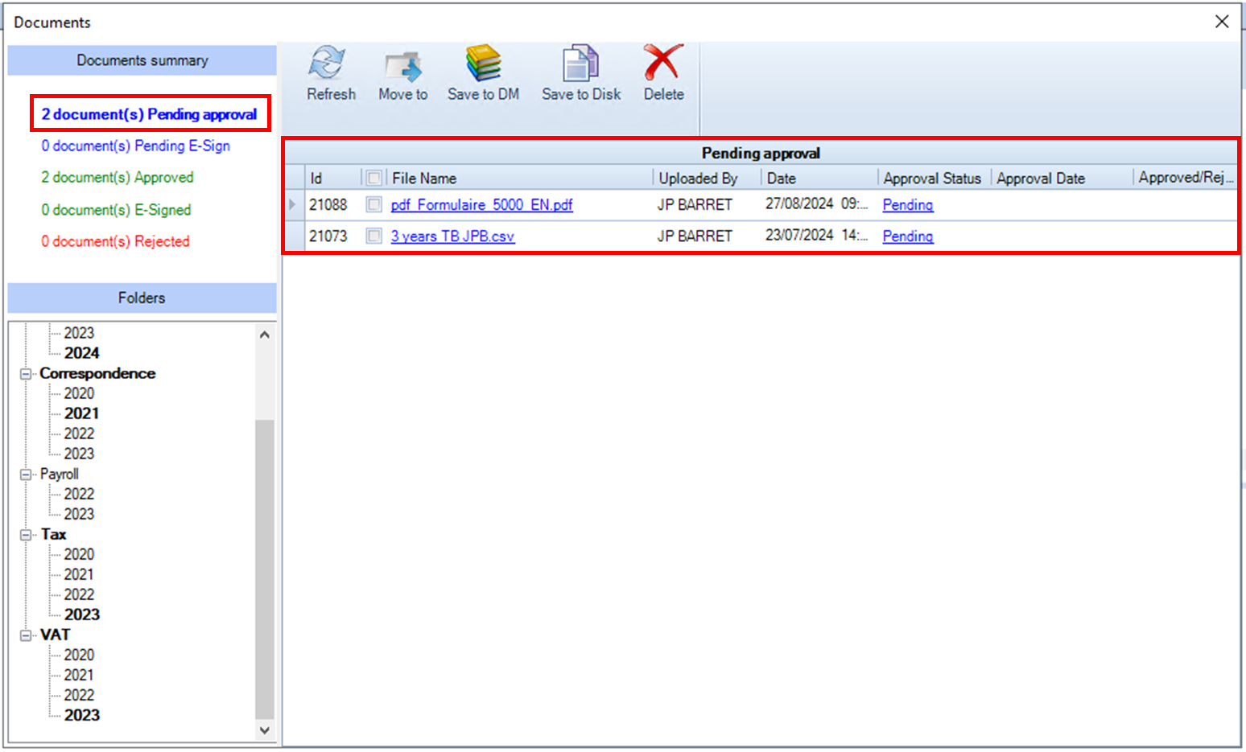The width and height of the screenshot is (1246, 752).
Task: Select 2021 under the Tax folder
Action: pyautogui.click(x=79, y=574)
